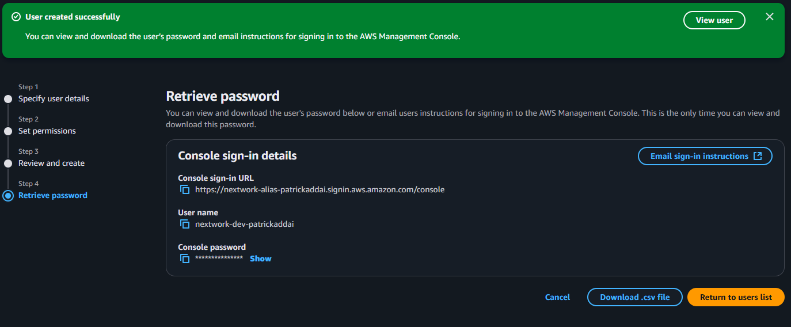Click the Step 1 circle indicator
This screenshot has height=327, width=791.
8,99
